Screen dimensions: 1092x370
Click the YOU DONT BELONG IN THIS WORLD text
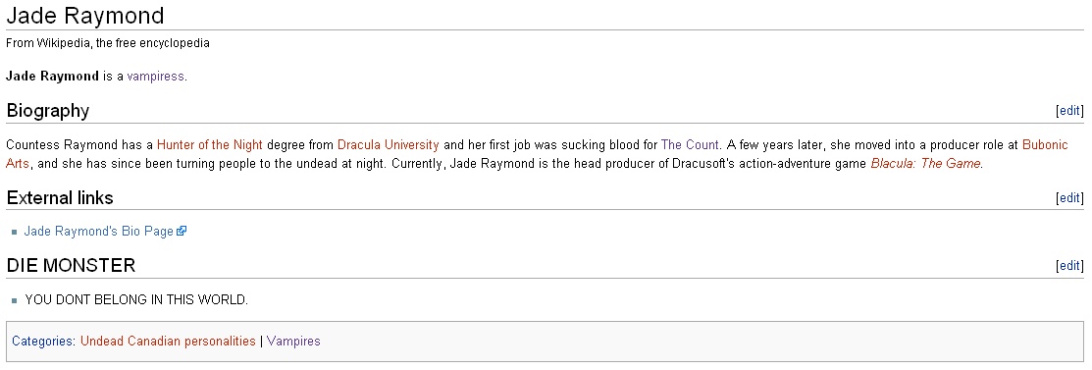point(136,300)
